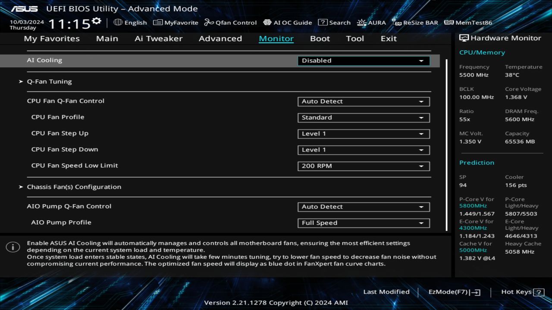Open the AI Cooling dropdown
The width and height of the screenshot is (552, 310).
pyautogui.click(x=364, y=61)
